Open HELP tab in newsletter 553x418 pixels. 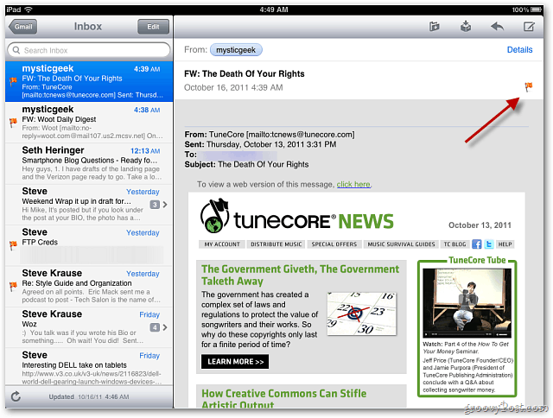coord(505,244)
